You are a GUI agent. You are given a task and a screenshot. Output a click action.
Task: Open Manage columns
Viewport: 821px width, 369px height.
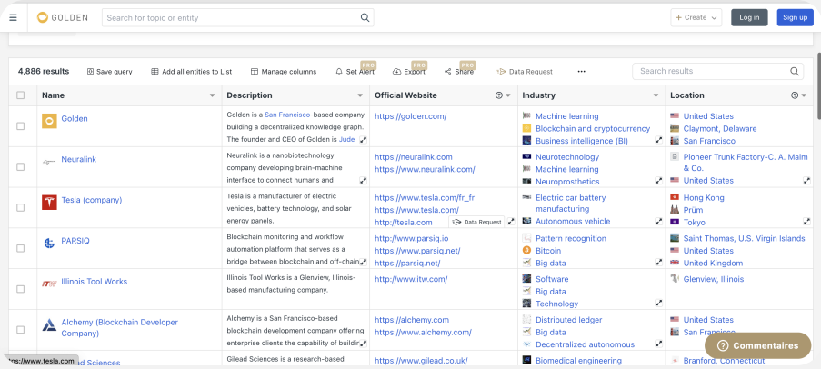tap(284, 72)
